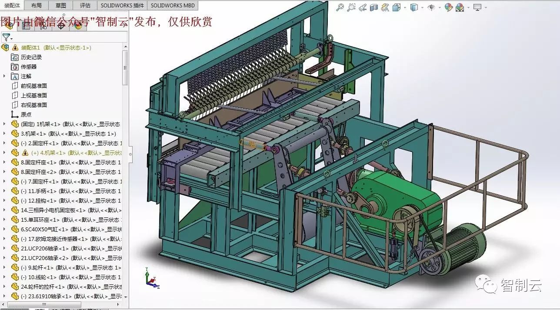Expand the 3.机架<1> component node
The image size is (560, 310).
click(x=4, y=133)
